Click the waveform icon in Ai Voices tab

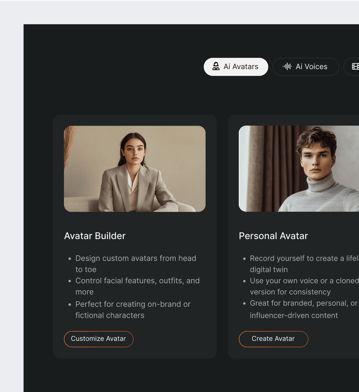[287, 66]
